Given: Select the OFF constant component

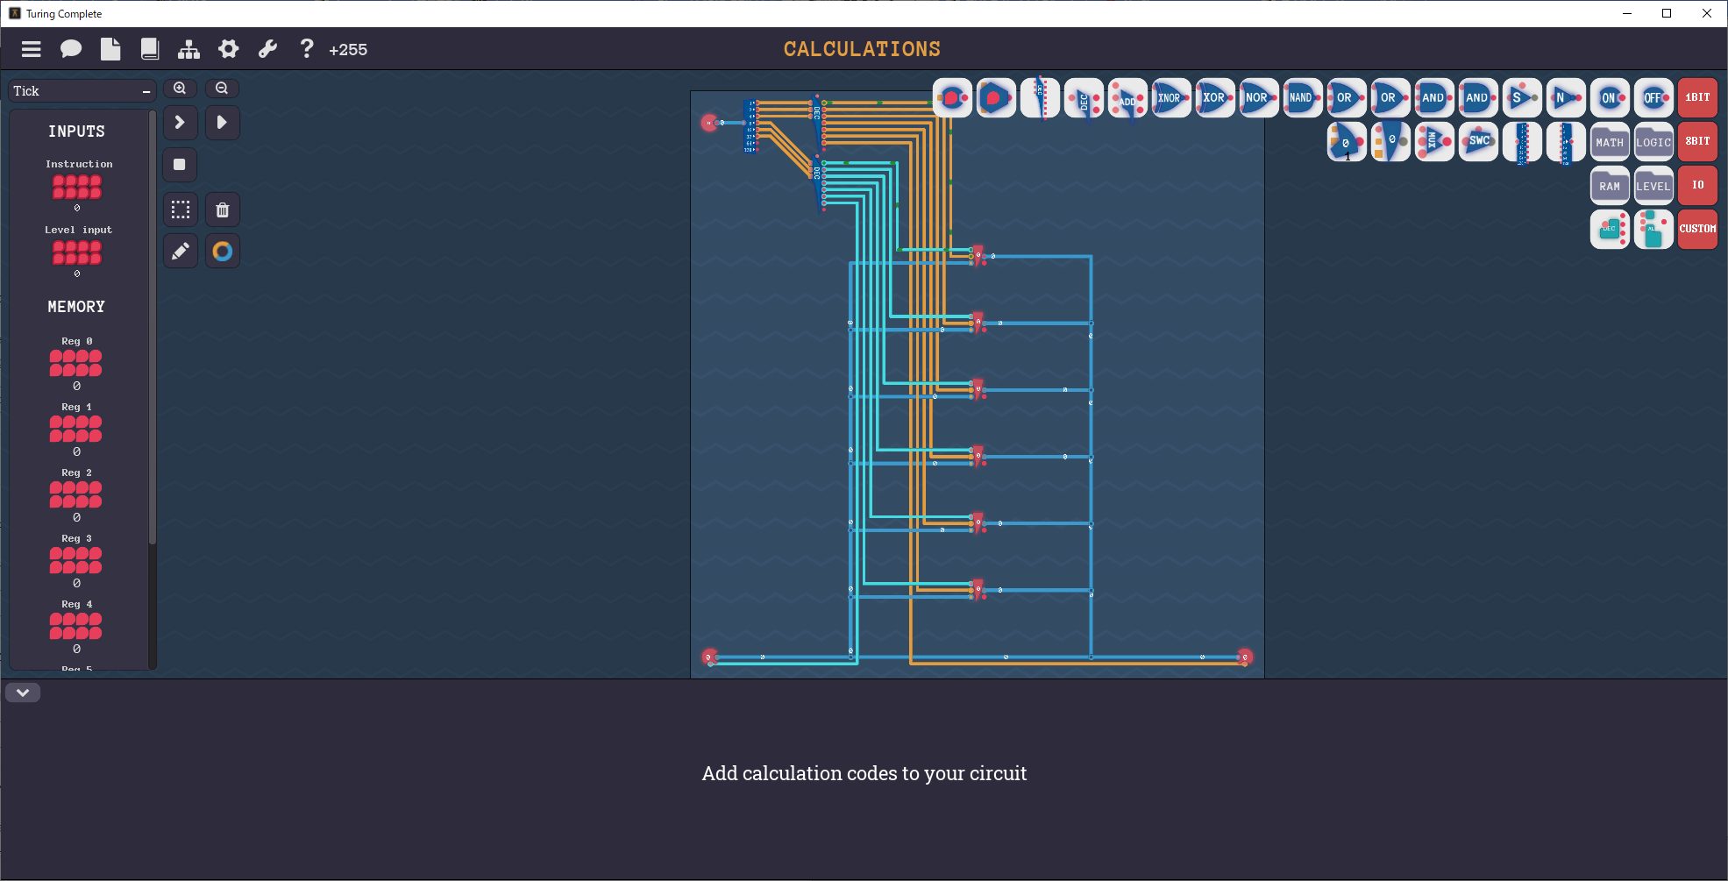Looking at the screenshot, I should click(x=1653, y=98).
